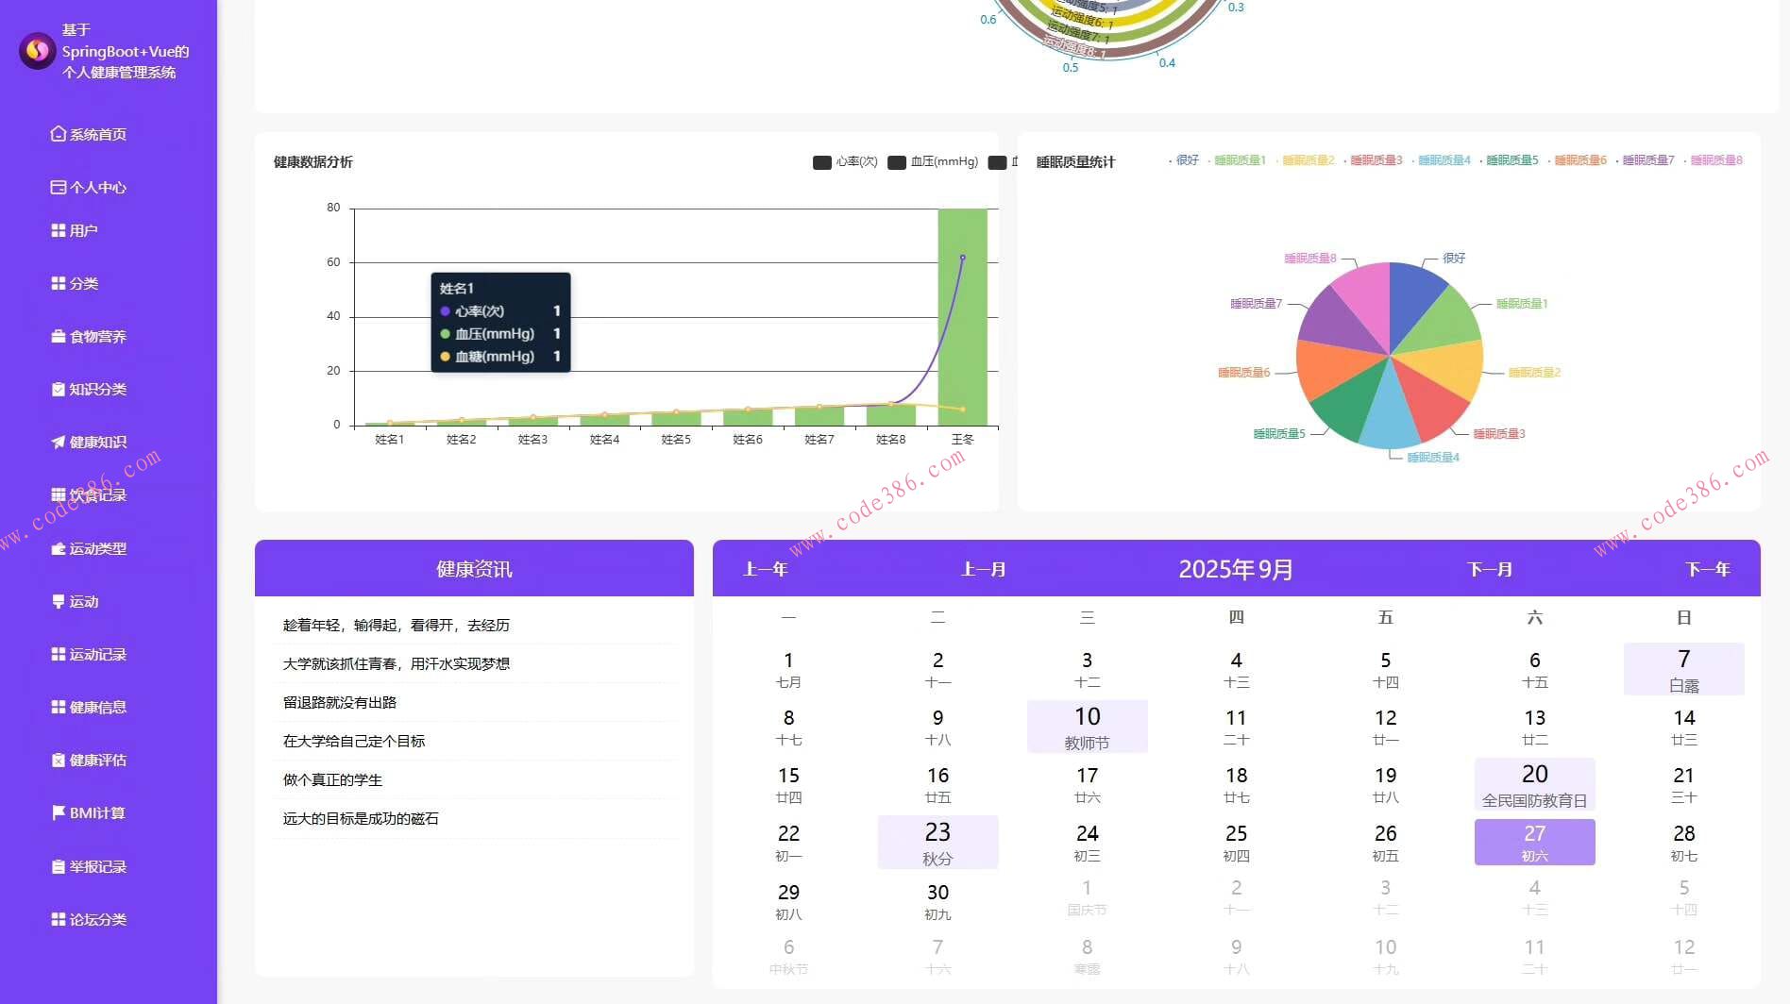Screen dimensions: 1790x1004
Task: Click the 健康知识 paper-plane icon
Action: point(59,442)
